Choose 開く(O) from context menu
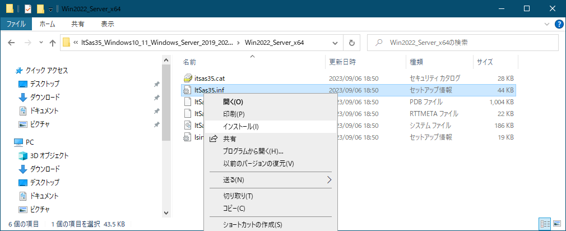Screen dimensions: 566x231 (271, 102)
